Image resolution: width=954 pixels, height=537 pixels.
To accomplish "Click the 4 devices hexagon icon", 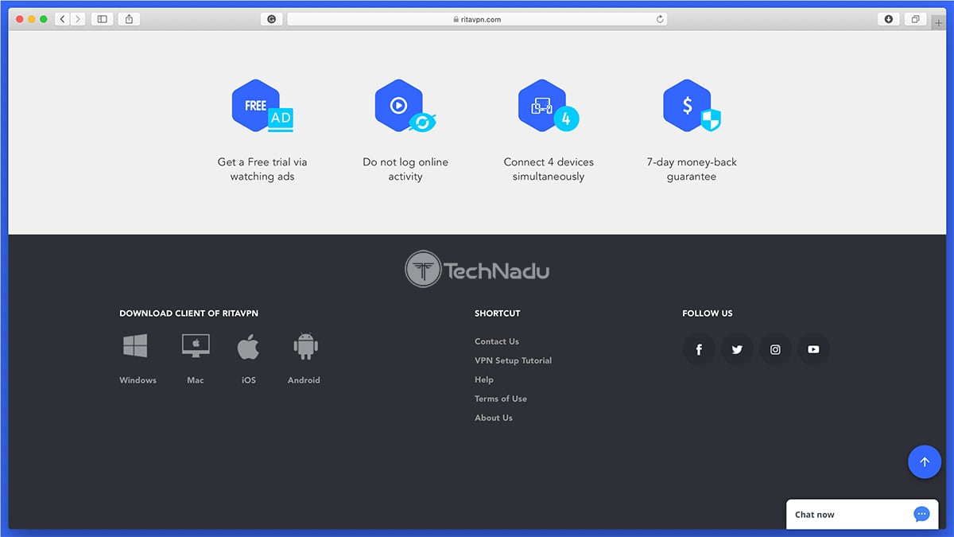I will (x=549, y=106).
